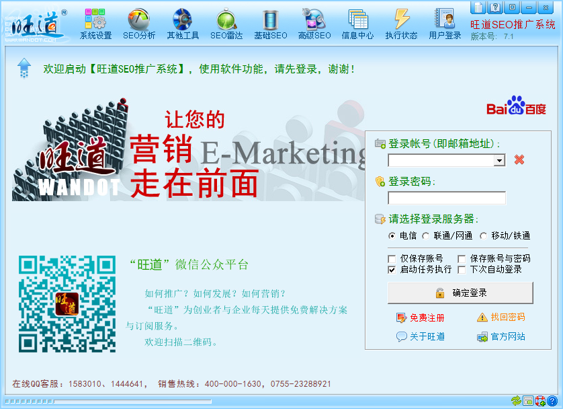Click the blue question mark help icon
563x409 pixels.
coord(552,400)
